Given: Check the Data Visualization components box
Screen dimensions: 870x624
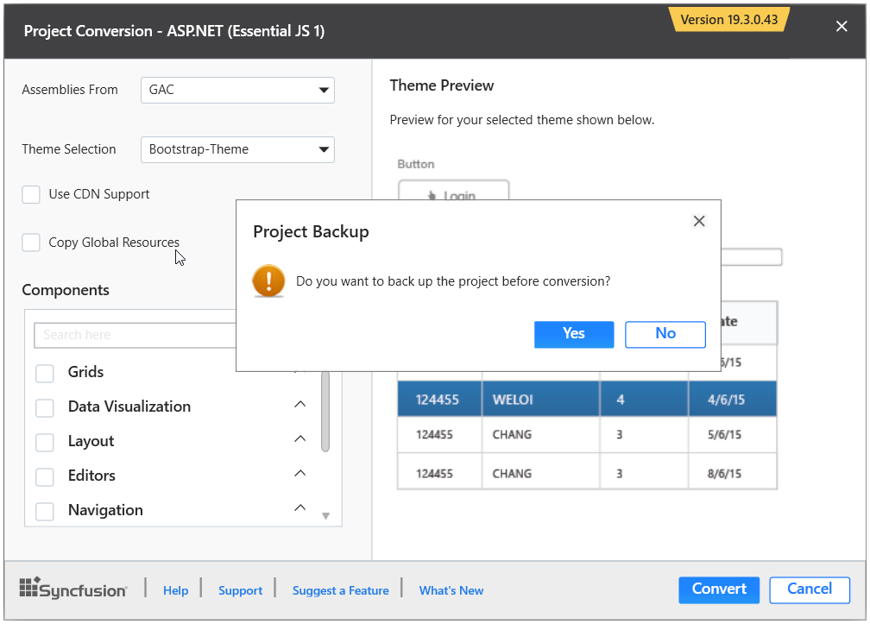Looking at the screenshot, I should [45, 407].
